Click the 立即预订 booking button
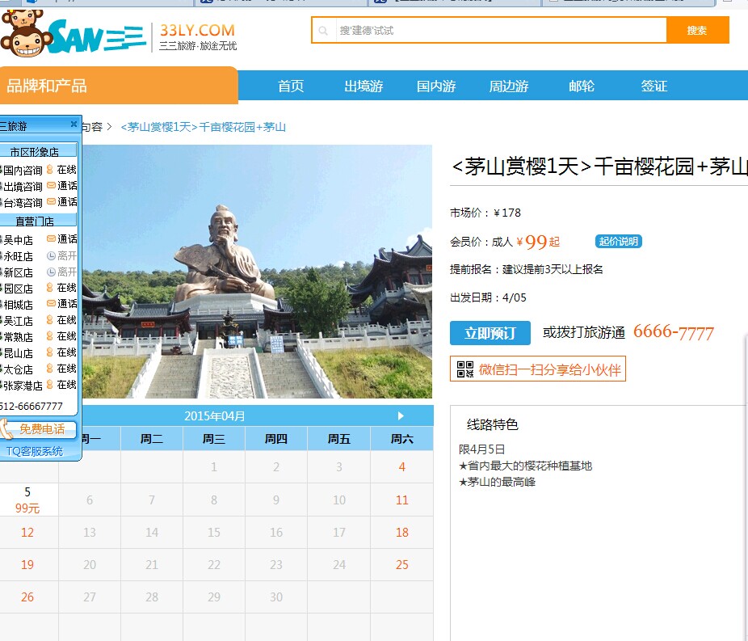Viewport: 748px width, 641px height. pyautogui.click(x=490, y=333)
